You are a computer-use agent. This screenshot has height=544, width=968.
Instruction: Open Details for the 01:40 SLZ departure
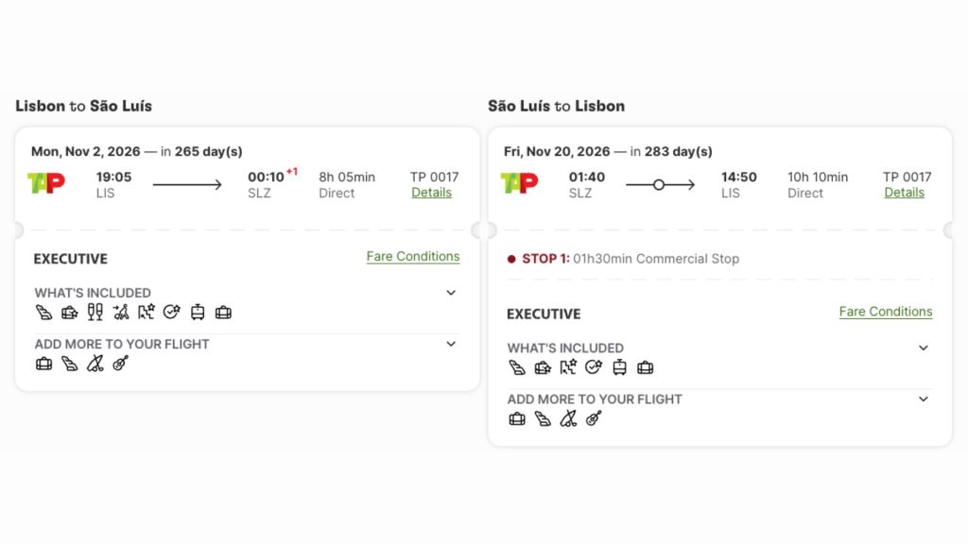904,193
